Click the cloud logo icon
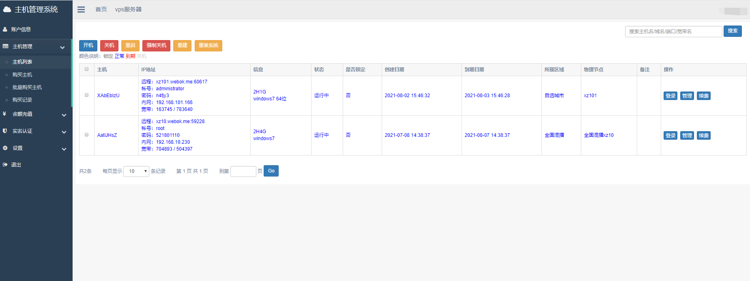This screenshot has width=750, height=281. pos(7,9)
